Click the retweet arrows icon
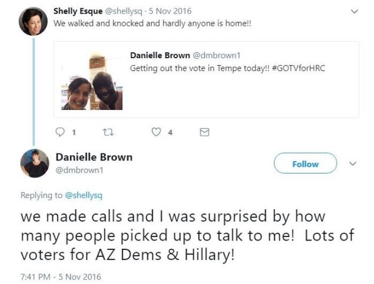Image resolution: width=374 pixels, height=284 pixels. 108,132
